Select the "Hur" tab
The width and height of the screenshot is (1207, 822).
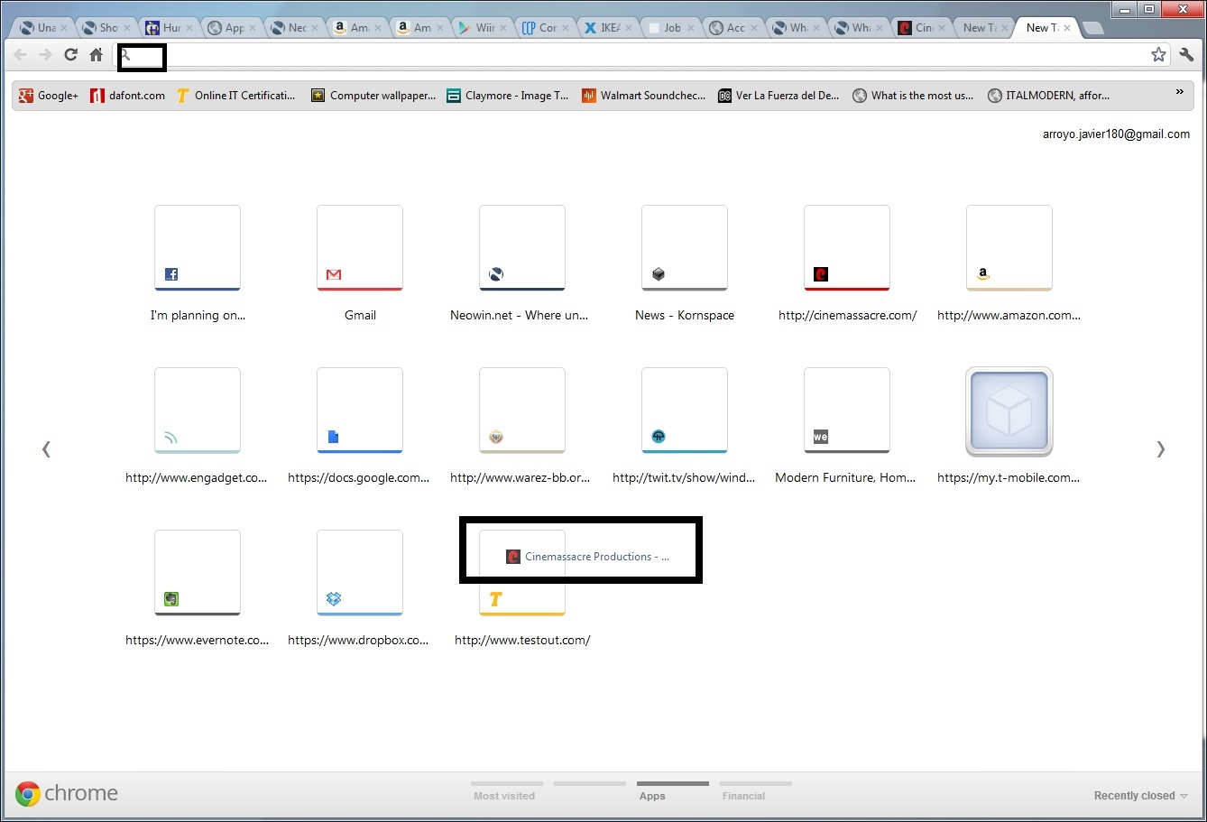(167, 28)
